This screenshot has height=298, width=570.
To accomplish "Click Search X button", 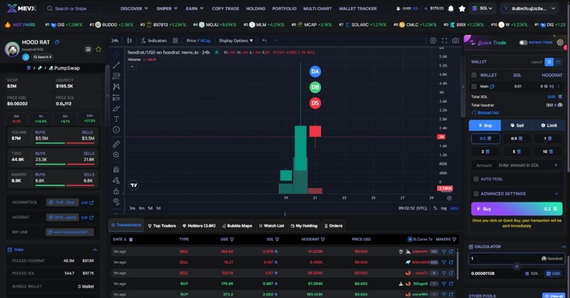I will tap(42, 57).
